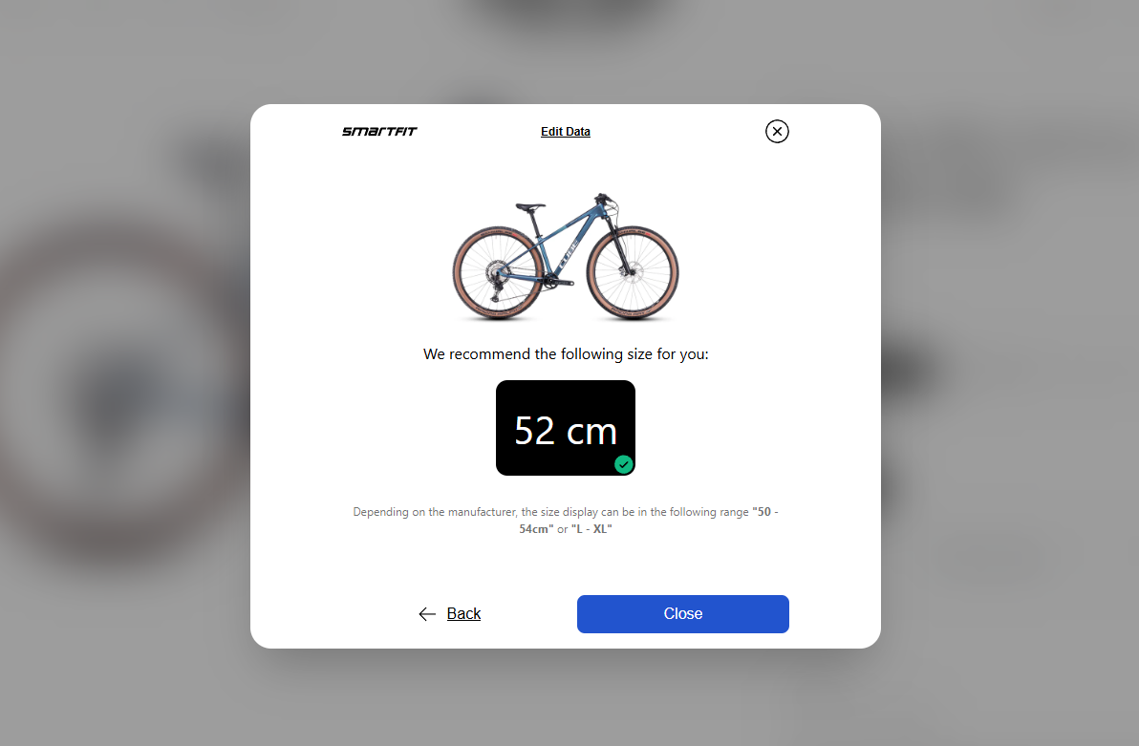Click the bike's handlebar

click(602, 199)
